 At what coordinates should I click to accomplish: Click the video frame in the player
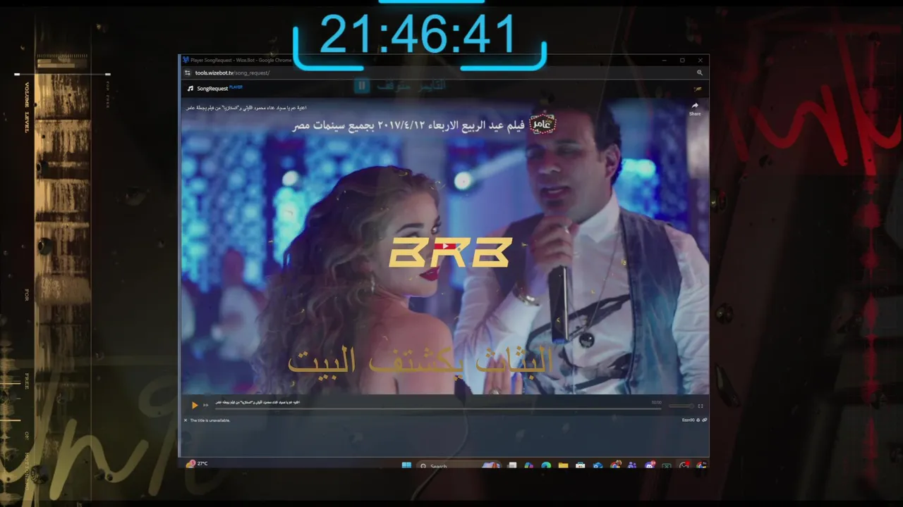444,246
